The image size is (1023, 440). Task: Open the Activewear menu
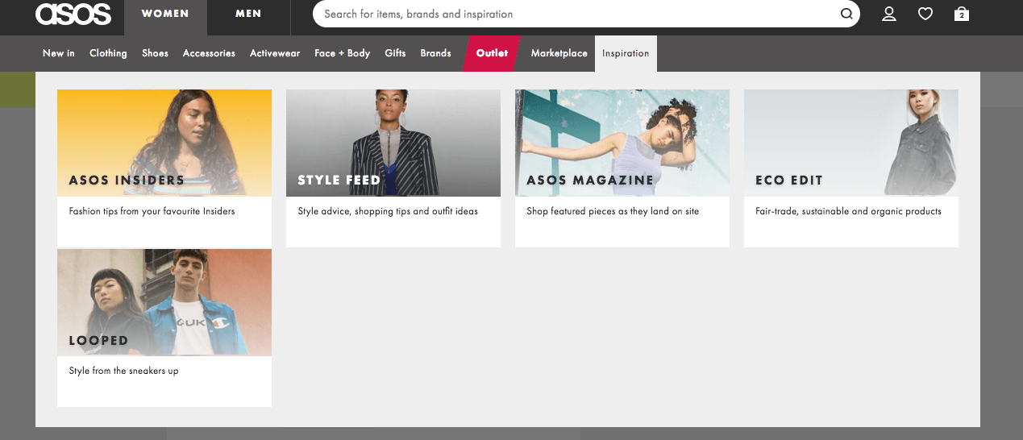tap(274, 53)
